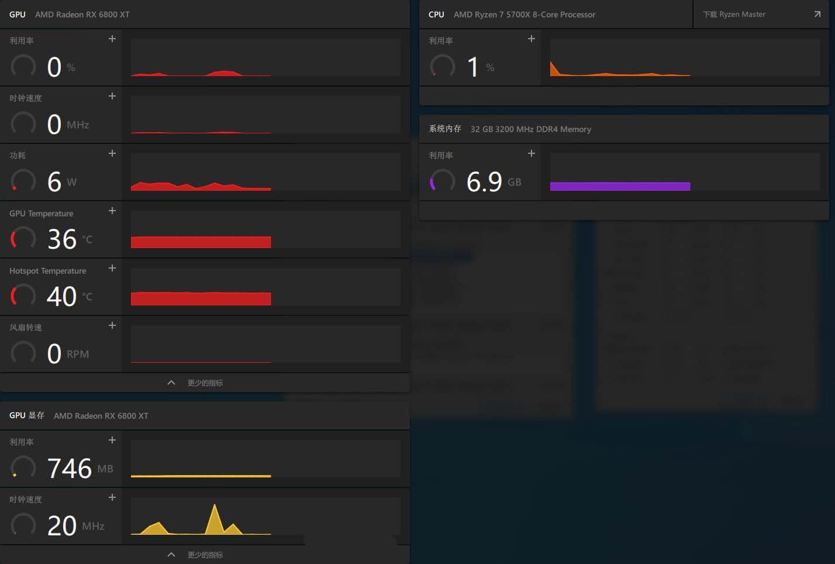Click the Hotspot Temperature plus icon
This screenshot has height=564, width=835.
tap(112, 269)
